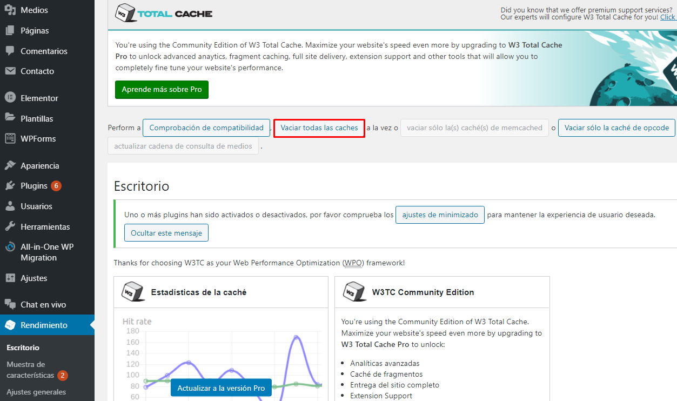This screenshot has height=401, width=677.
Task: Open the Páginas menu
Action: pyautogui.click(x=35, y=30)
